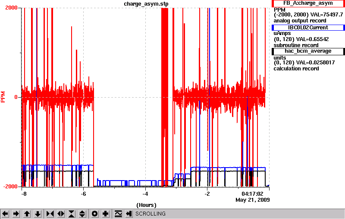
Task: Click the waveform toolbar icon
Action: click(x=118, y=214)
